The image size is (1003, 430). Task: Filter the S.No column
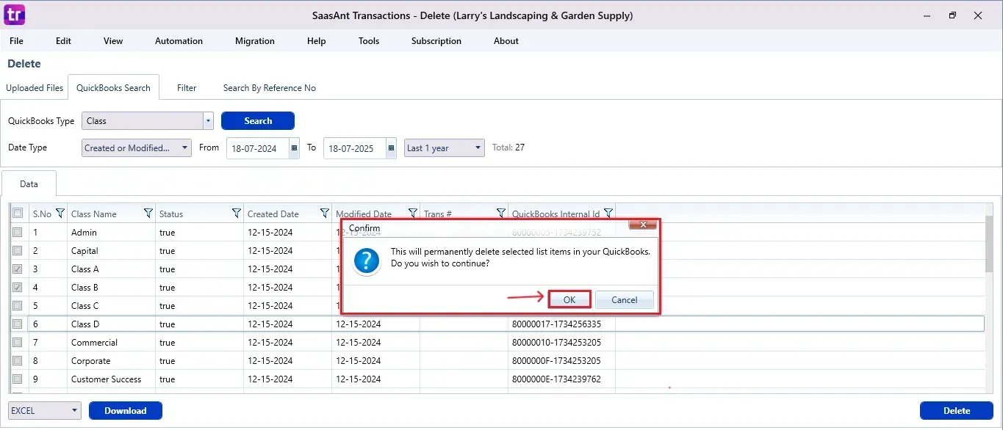pyautogui.click(x=60, y=214)
